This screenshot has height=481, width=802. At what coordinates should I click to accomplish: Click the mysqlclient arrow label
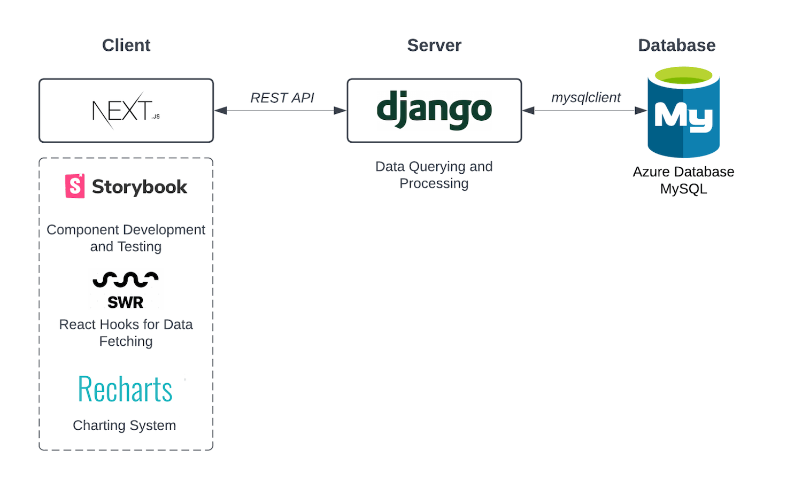pyautogui.click(x=586, y=97)
